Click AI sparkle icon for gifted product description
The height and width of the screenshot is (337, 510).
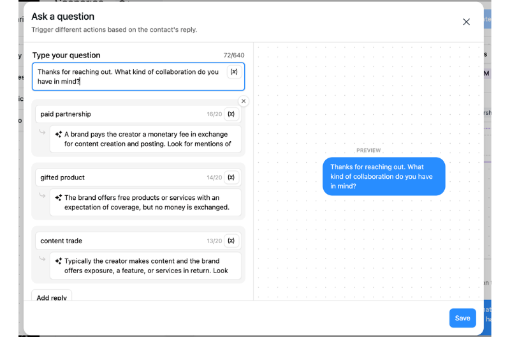[x=59, y=198]
